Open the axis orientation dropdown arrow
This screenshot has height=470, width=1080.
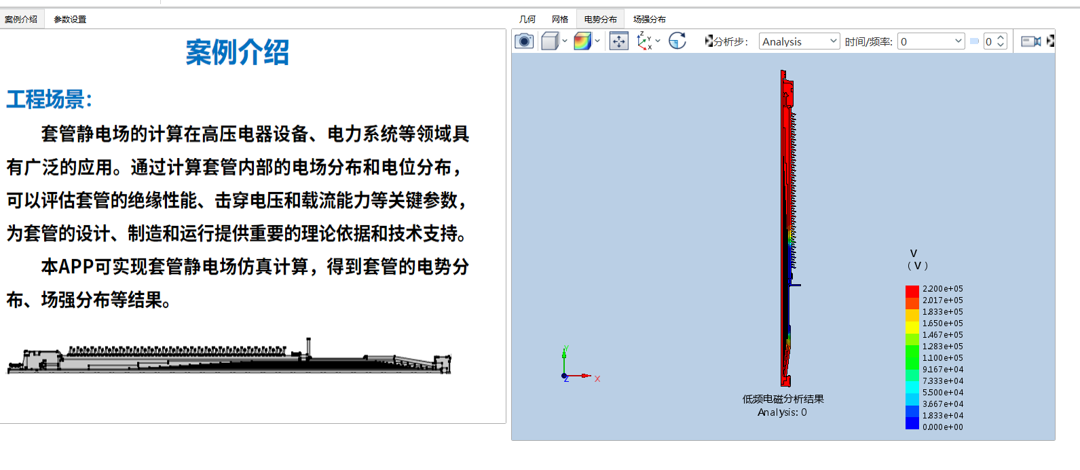[x=658, y=41]
